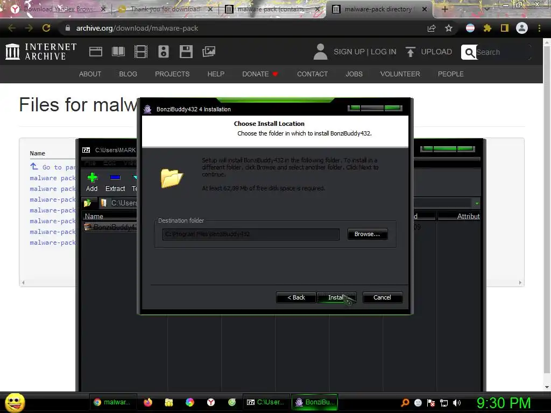551x413 pixels.
Task: Bookmark this page with star icon
Action: click(x=449, y=28)
